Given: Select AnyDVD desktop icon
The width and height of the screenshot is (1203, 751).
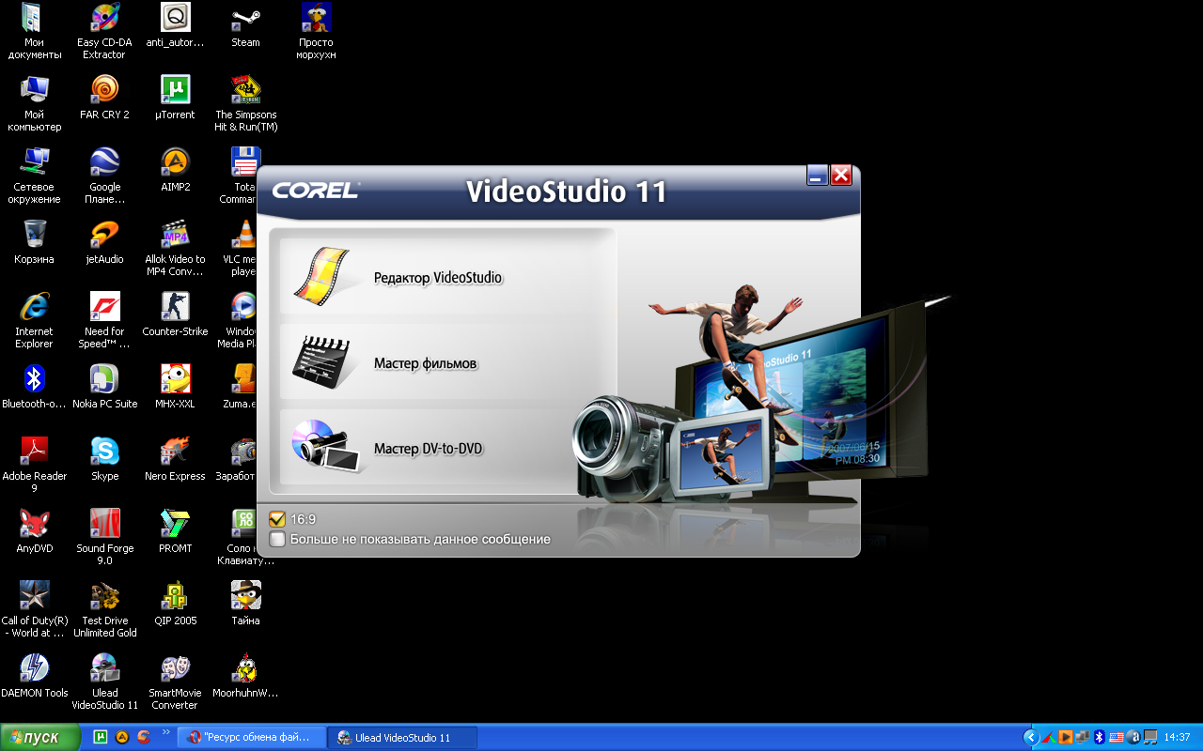Looking at the screenshot, I should pos(34,531).
